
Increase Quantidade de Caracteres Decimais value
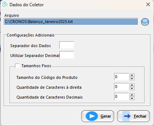132,95
